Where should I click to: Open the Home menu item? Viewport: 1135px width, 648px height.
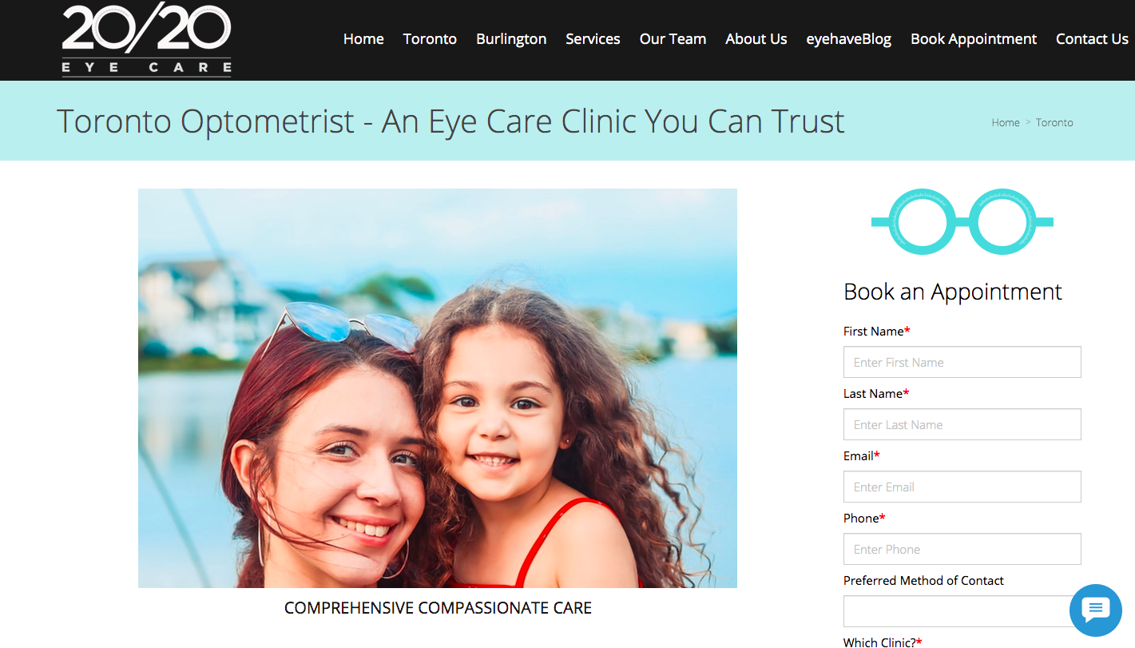363,38
